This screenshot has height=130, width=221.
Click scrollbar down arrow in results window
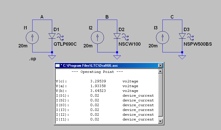point(160,121)
